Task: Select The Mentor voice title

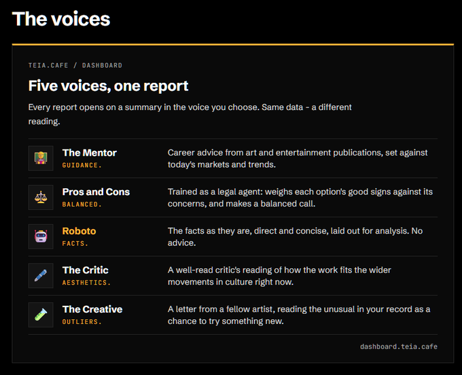Action: click(x=89, y=153)
